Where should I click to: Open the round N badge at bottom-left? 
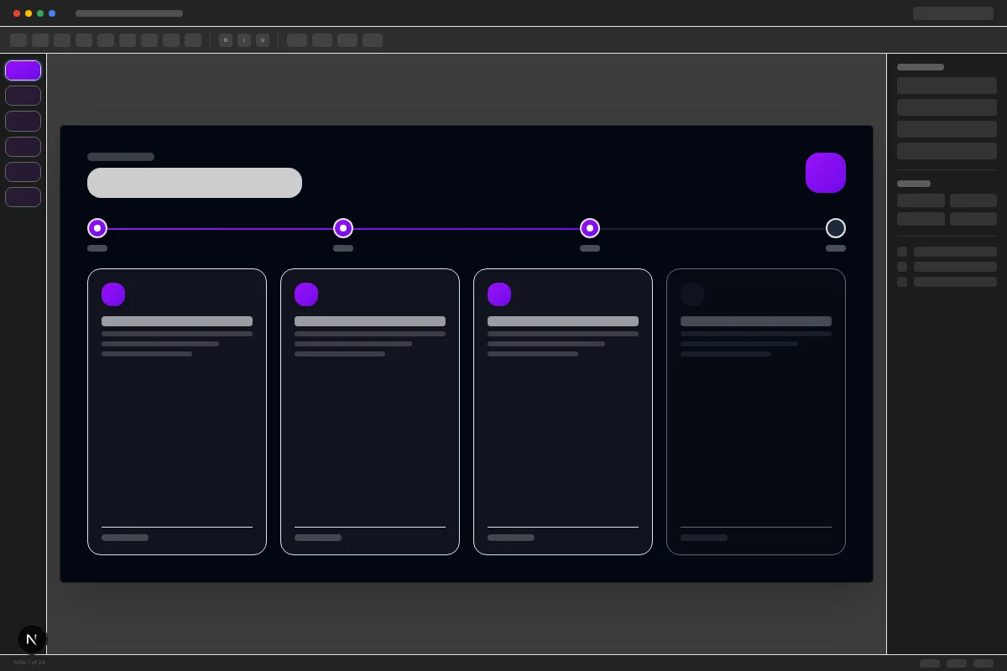coord(32,639)
